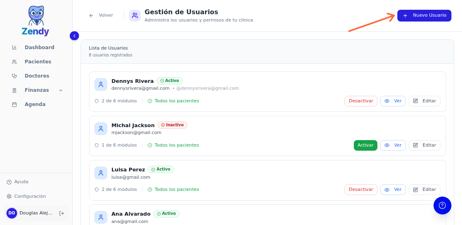Click the Zendy logo mascot

pyautogui.click(x=36, y=15)
